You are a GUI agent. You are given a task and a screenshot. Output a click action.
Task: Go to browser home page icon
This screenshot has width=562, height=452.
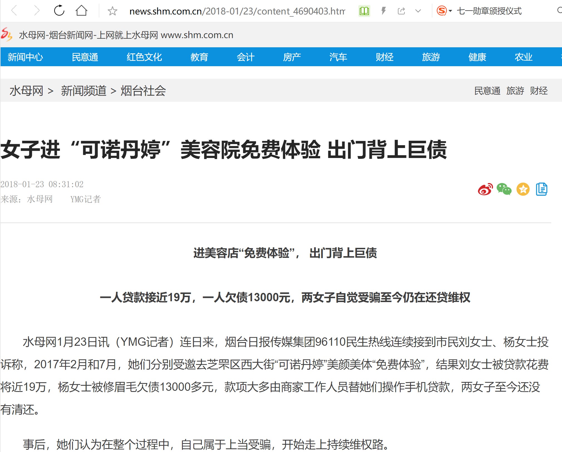point(82,11)
